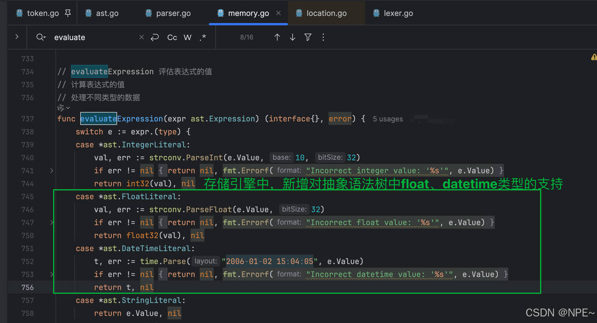Click the 8/16 match counter
This screenshot has width=597, height=323.
click(x=247, y=37)
